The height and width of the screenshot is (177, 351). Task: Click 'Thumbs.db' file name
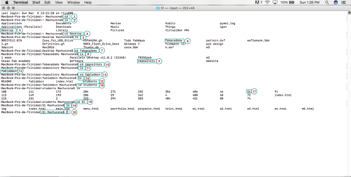click(x=91, y=47)
